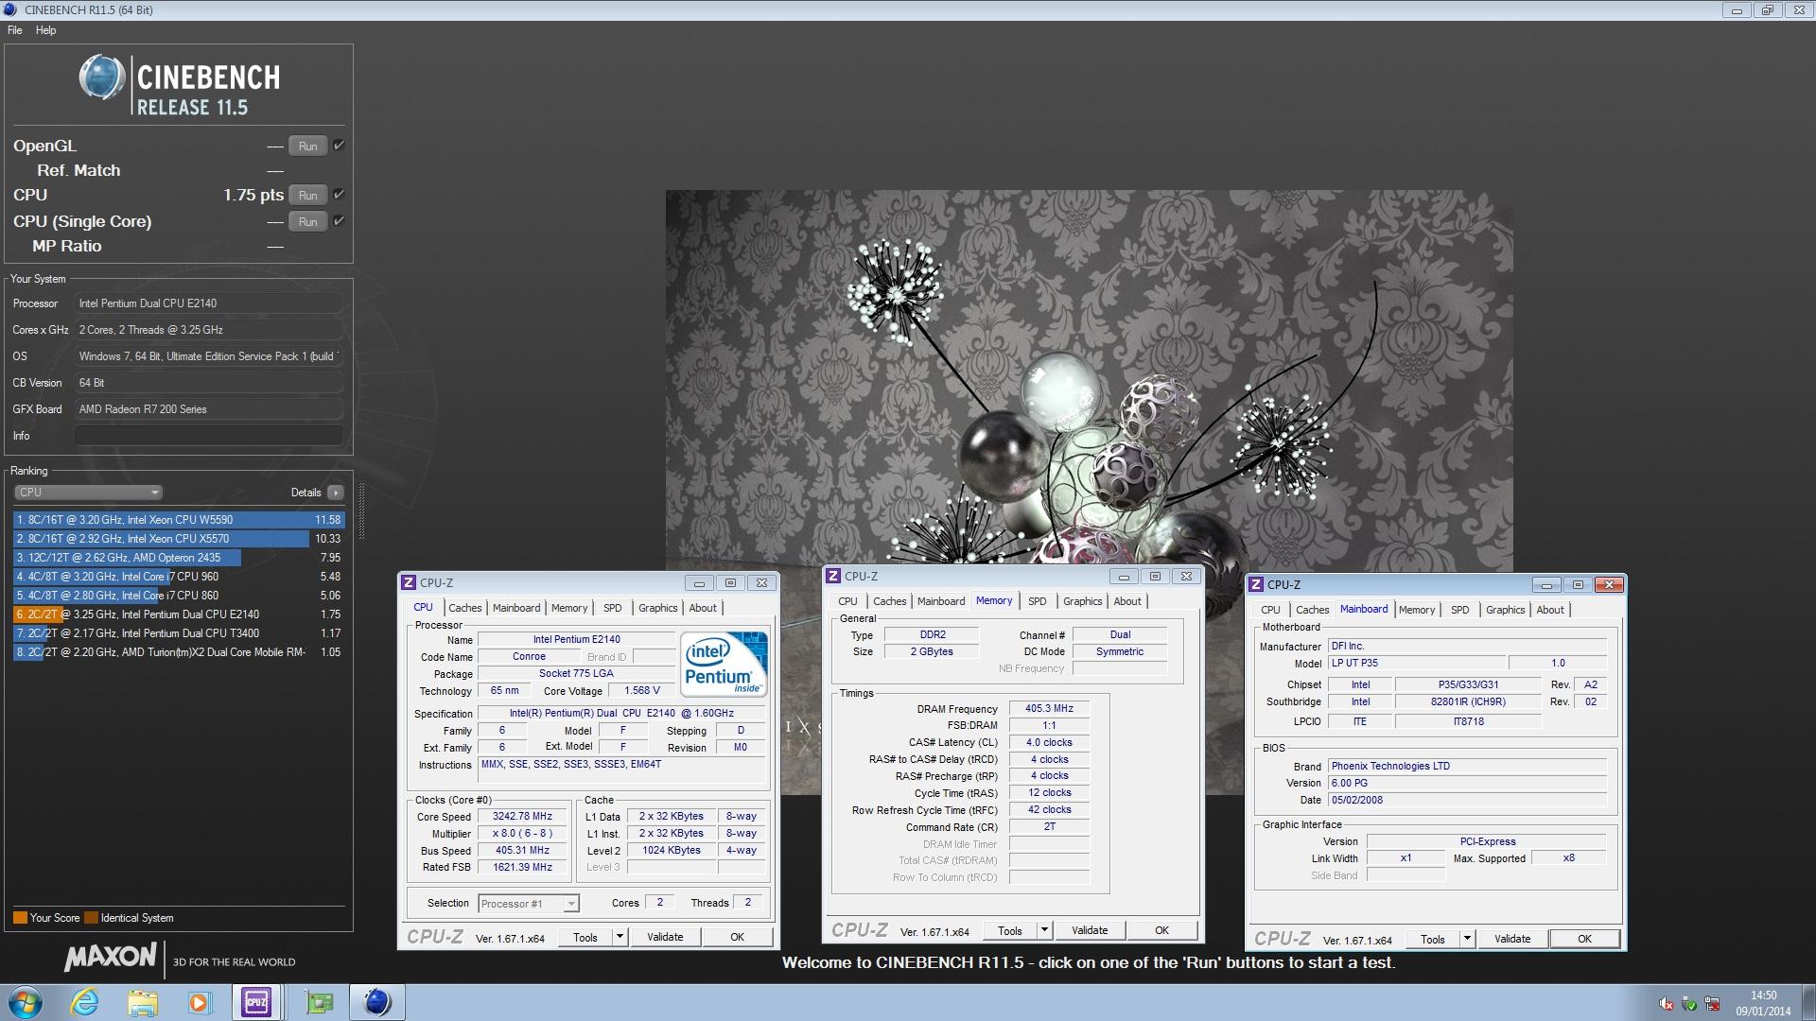Open the Help menu
1816x1021 pixels.
click(x=45, y=30)
